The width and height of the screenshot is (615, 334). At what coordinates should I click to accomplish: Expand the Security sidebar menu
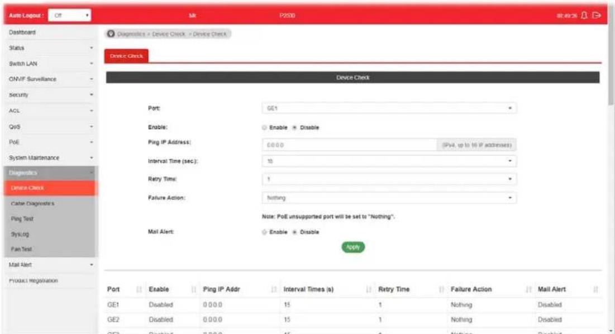pyautogui.click(x=50, y=95)
